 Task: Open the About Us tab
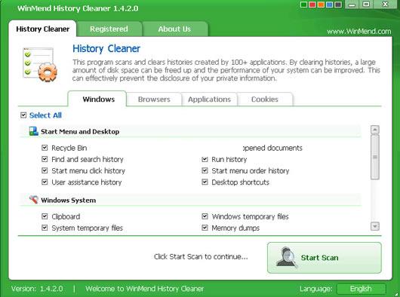(174, 29)
